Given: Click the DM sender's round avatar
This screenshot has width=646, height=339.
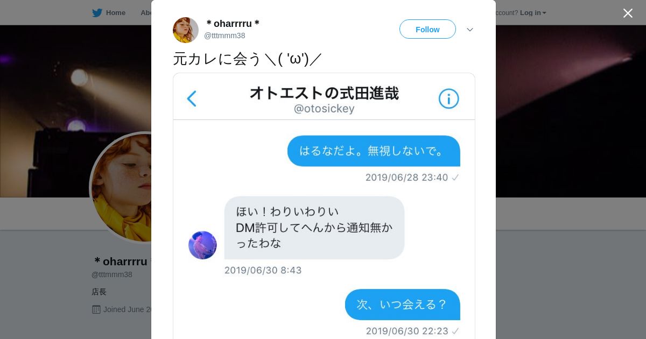Looking at the screenshot, I should point(202,245).
